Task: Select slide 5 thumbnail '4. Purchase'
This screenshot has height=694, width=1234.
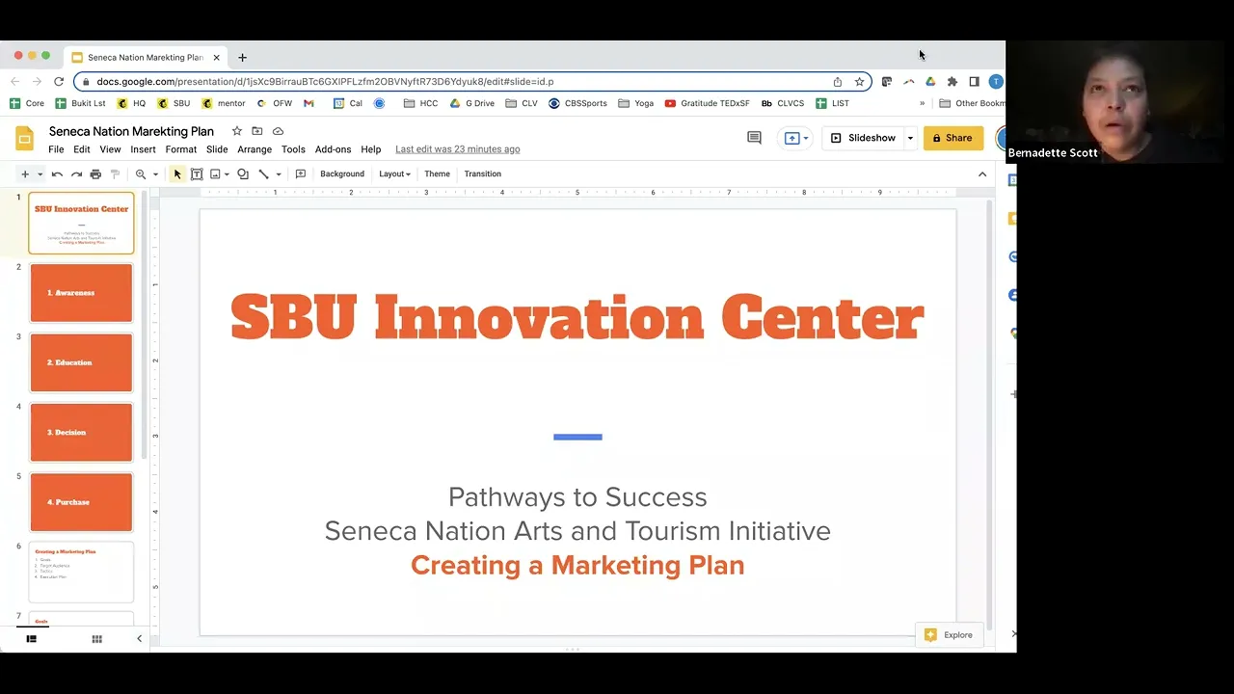Action: 81,502
